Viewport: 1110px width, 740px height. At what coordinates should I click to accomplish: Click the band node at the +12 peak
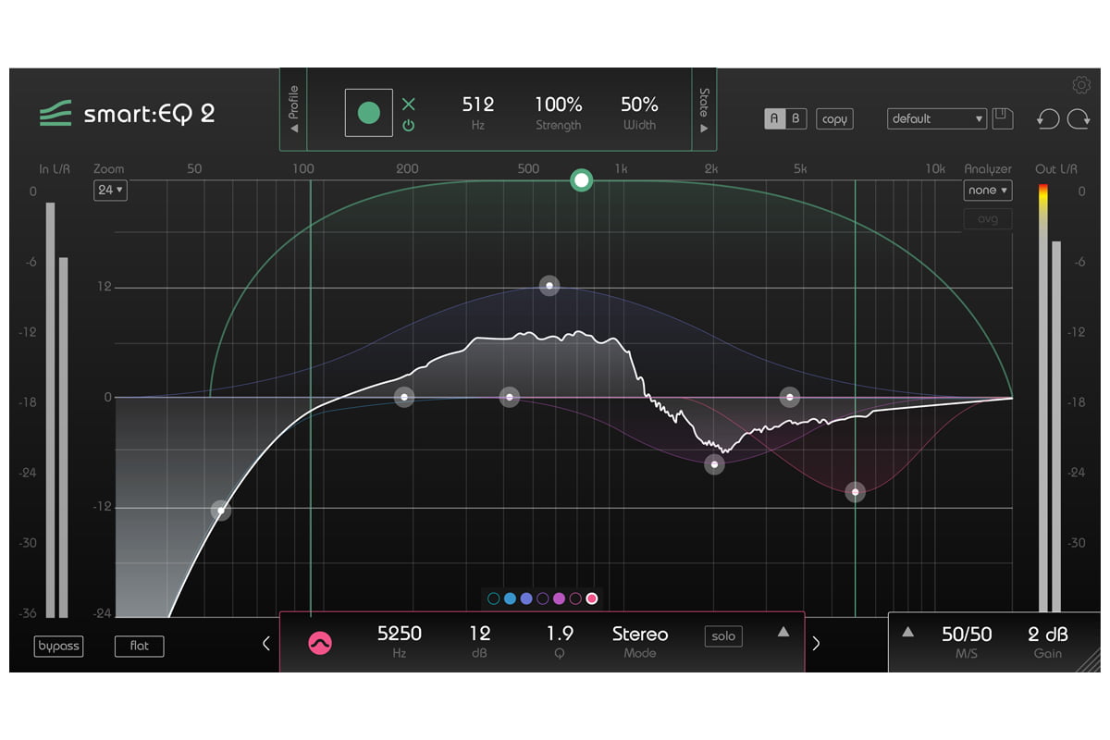coord(549,286)
